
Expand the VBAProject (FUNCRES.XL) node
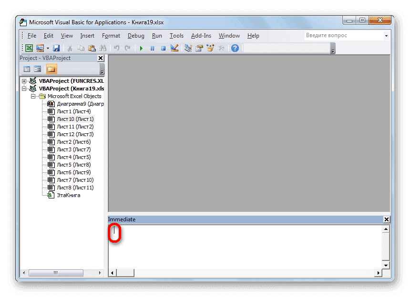[x=24, y=81]
